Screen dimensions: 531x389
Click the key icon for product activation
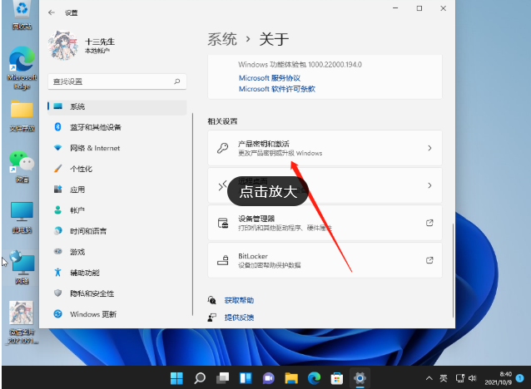(222, 148)
